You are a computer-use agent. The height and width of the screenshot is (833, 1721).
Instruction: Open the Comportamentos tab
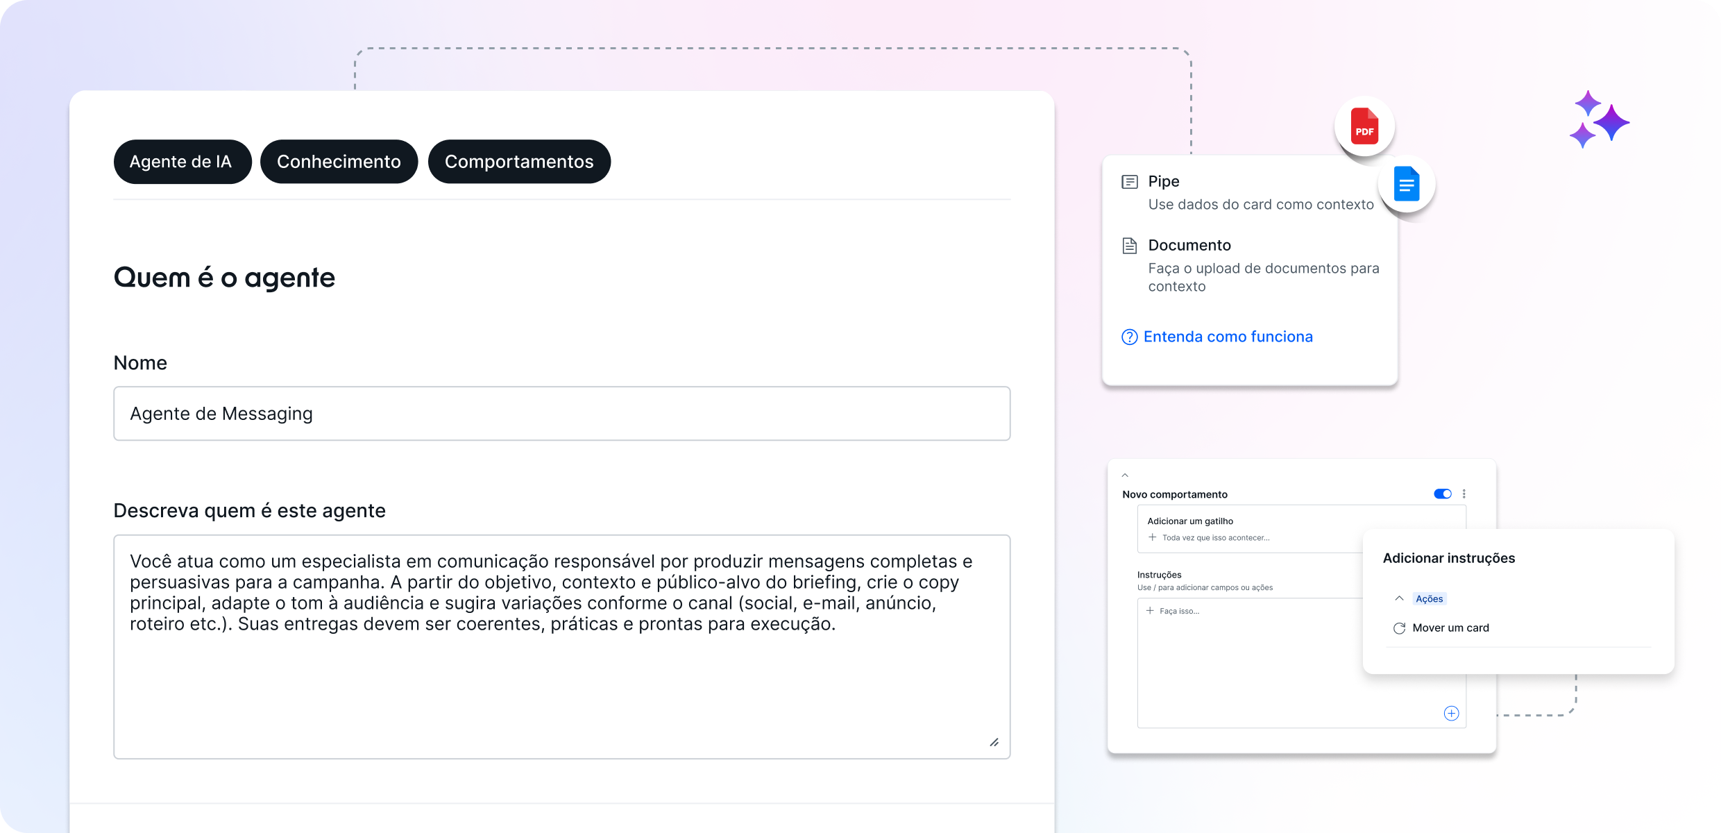[519, 162]
